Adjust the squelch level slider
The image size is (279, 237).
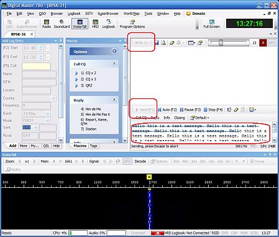[x=221, y=43]
